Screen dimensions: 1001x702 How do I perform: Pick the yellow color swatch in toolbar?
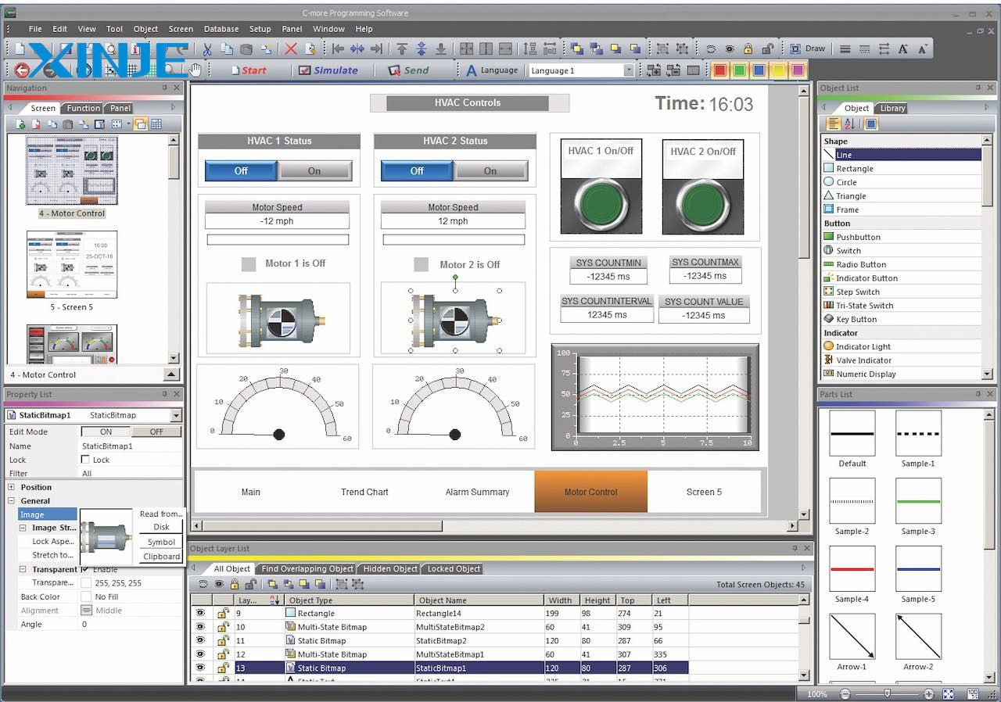tap(778, 70)
